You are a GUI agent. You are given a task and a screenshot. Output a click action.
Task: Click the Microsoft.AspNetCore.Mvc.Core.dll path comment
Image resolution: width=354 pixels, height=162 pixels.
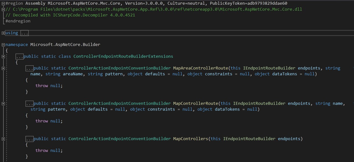tap(154, 9)
